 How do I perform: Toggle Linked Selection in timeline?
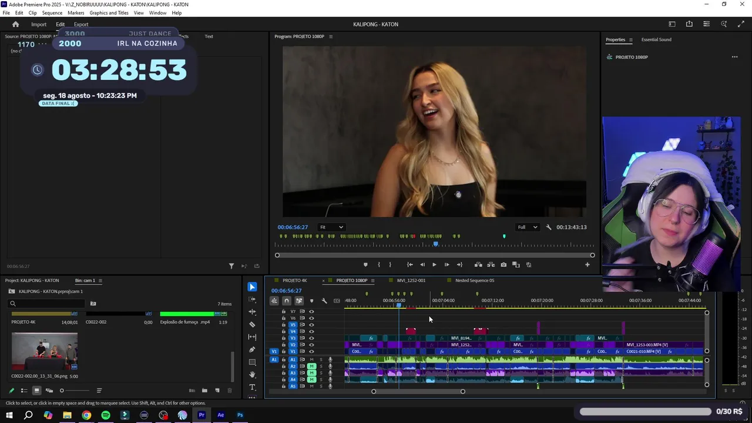tap(299, 301)
